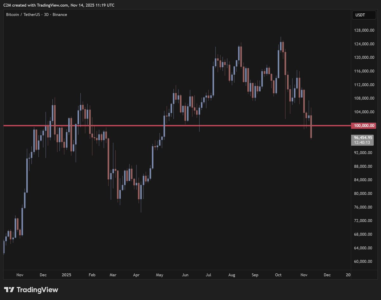Click the 88,000.00 price axis label

tap(364, 166)
